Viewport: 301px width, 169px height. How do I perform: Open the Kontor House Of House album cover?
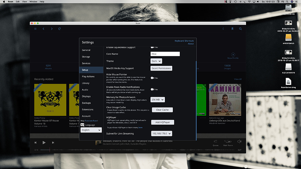coord(50,100)
